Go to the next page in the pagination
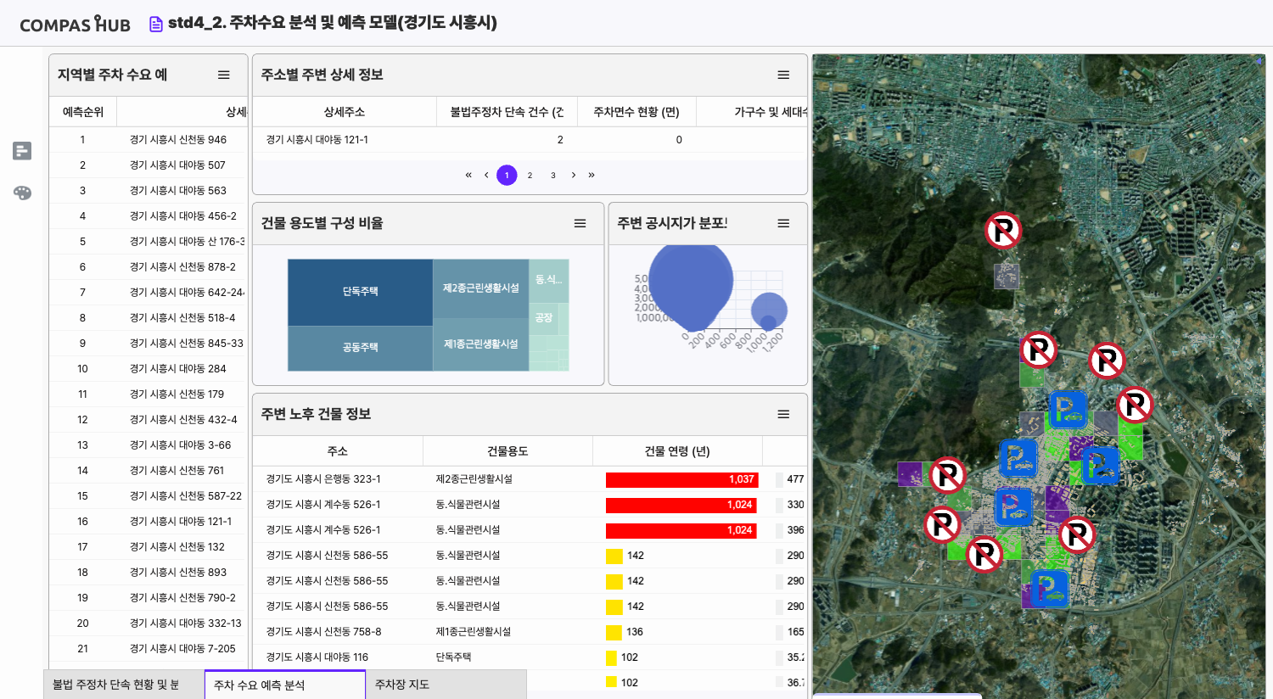 click(x=574, y=175)
